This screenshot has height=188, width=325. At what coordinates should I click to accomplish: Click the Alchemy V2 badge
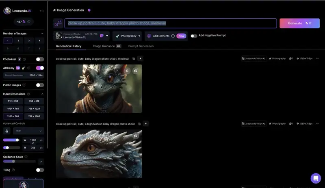pos(18,68)
